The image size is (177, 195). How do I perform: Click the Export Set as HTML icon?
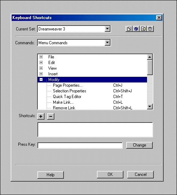[143, 29]
